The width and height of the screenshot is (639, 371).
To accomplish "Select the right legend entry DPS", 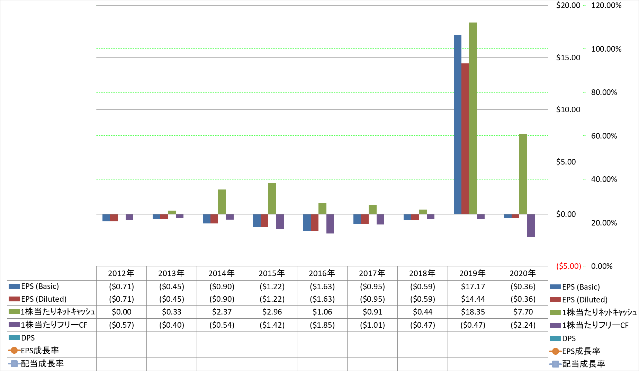I will (563, 338).
